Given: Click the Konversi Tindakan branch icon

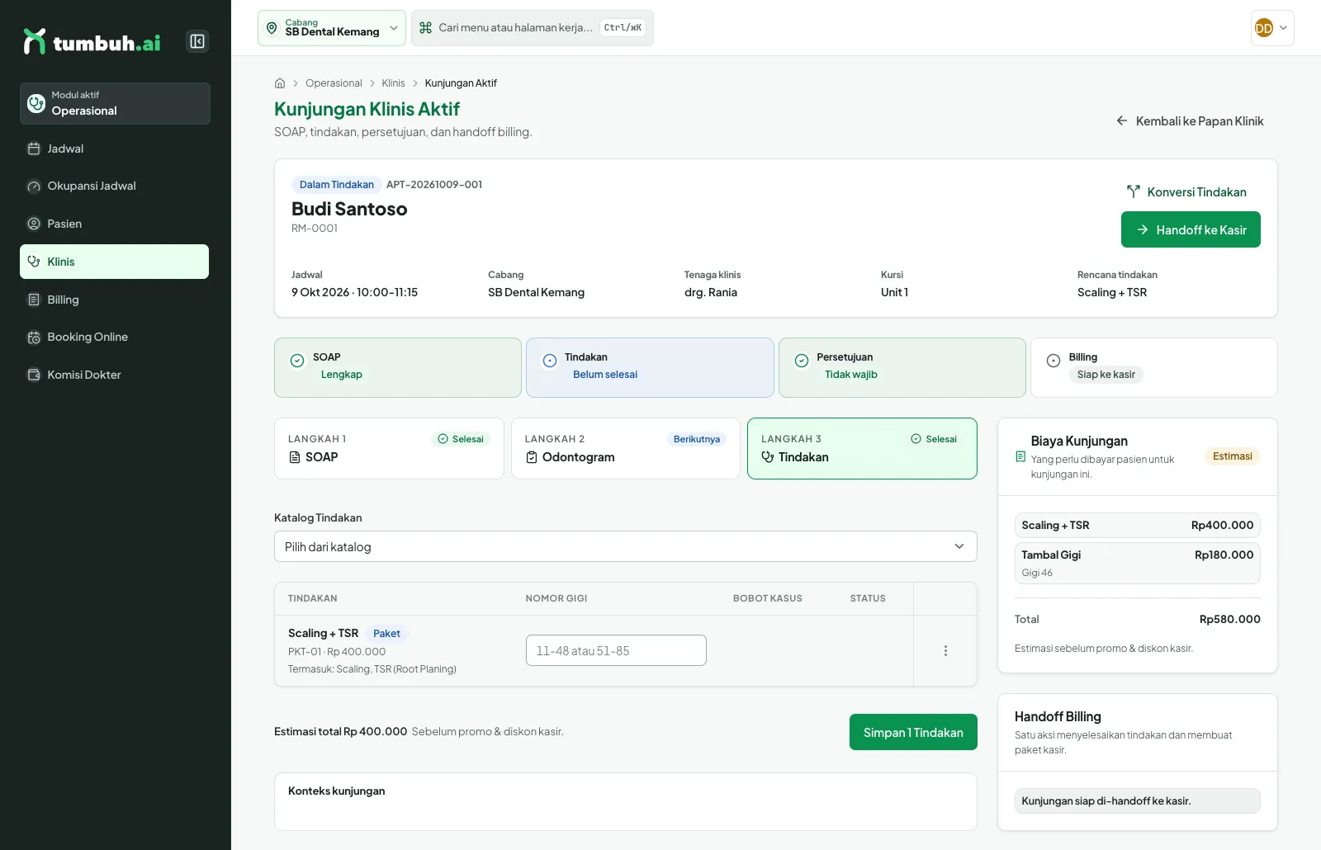Looking at the screenshot, I should 1134,191.
